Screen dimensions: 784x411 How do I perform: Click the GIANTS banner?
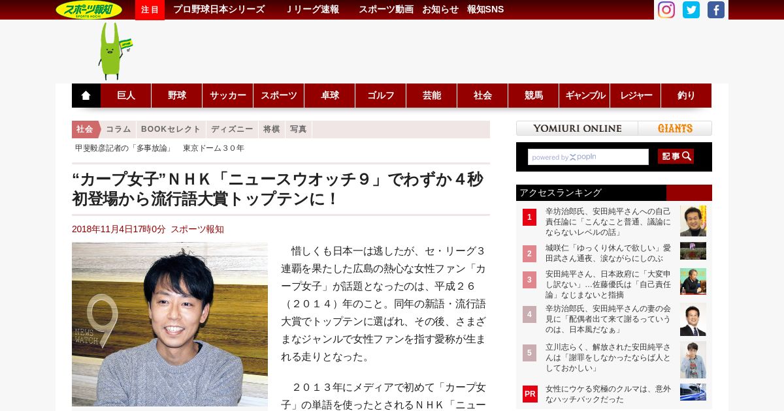(x=675, y=129)
